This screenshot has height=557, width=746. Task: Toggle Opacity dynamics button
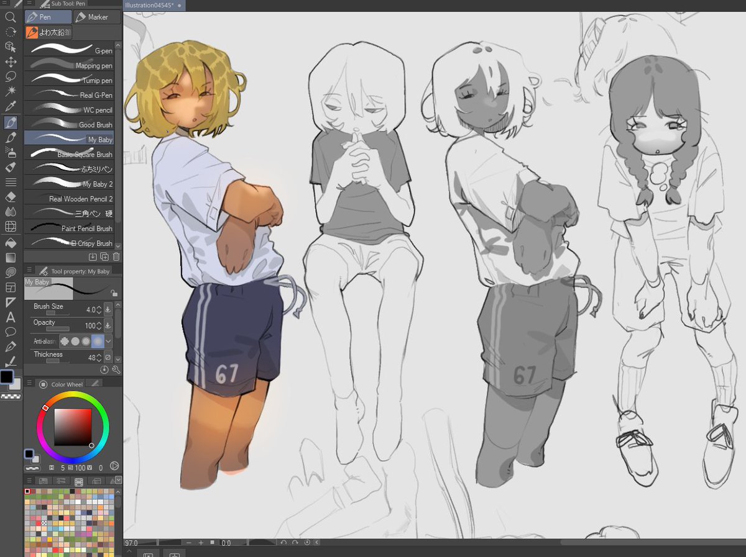click(x=108, y=325)
